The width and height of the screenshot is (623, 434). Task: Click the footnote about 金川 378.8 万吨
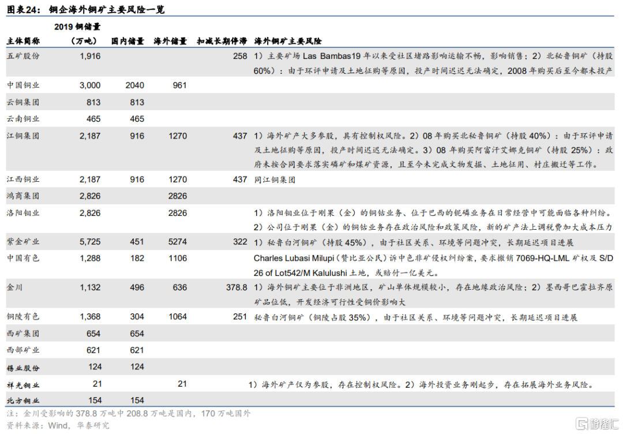click(x=129, y=414)
